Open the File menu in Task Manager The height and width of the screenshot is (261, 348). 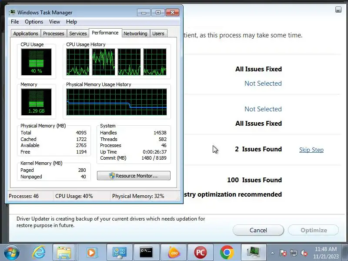(x=15, y=22)
